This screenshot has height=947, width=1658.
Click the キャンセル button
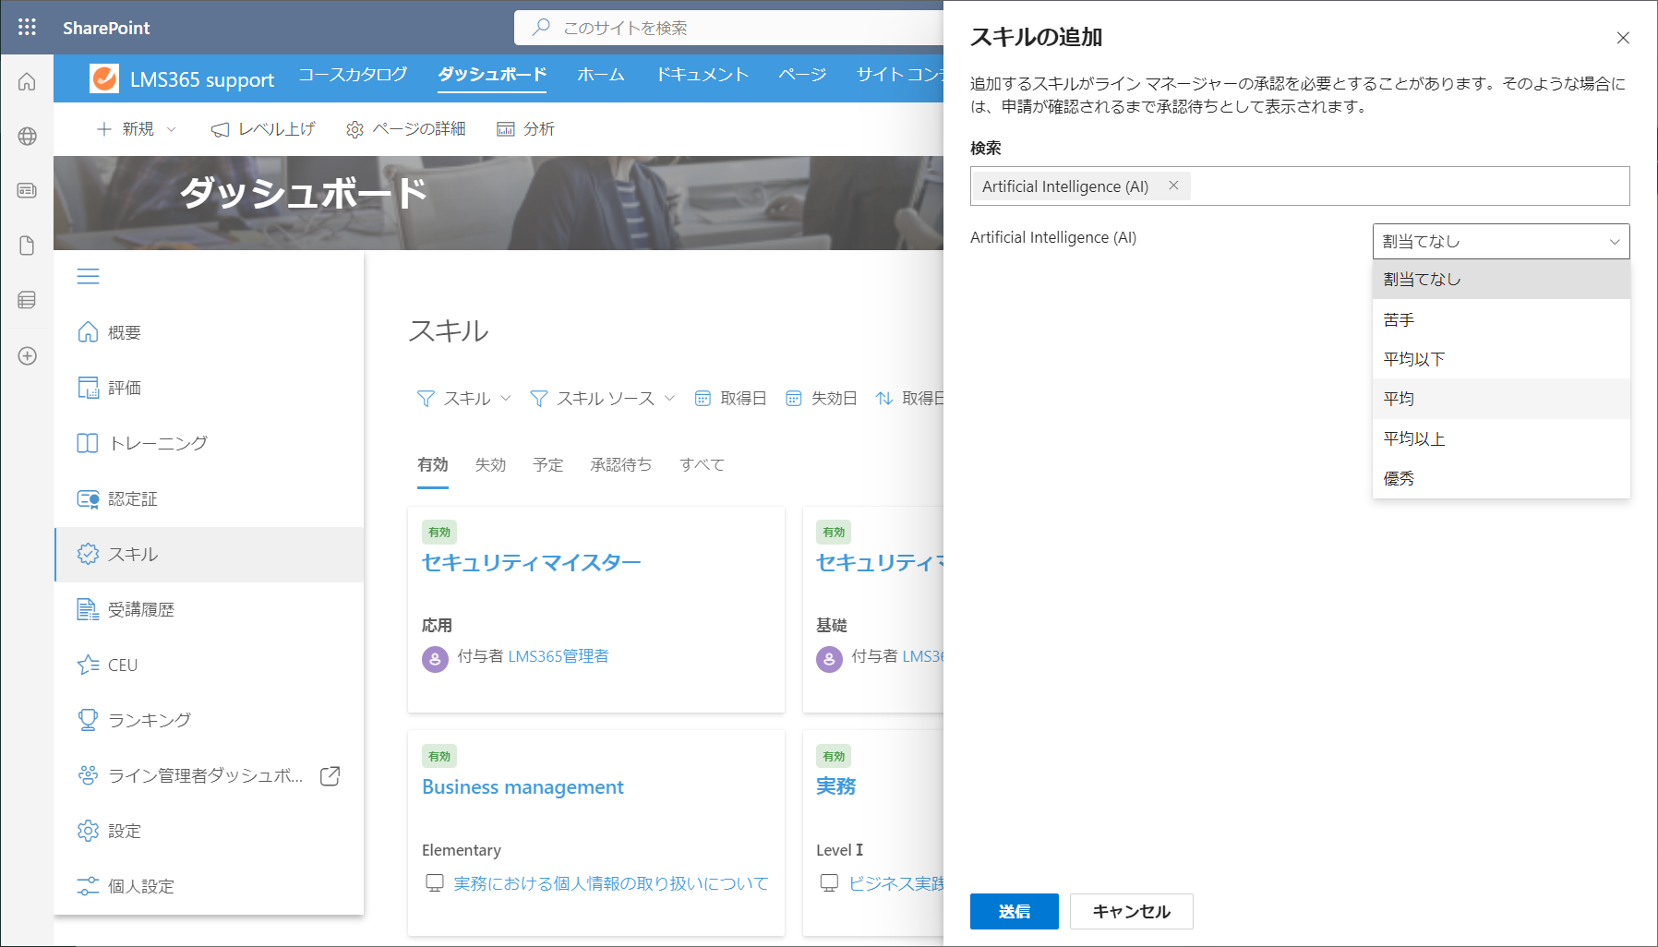pos(1131,912)
